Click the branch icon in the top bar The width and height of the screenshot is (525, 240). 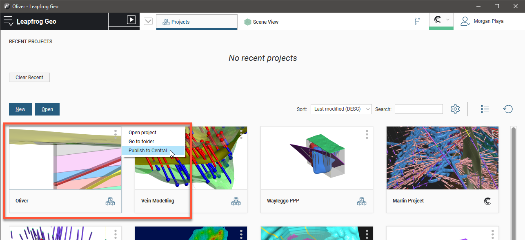[417, 22]
